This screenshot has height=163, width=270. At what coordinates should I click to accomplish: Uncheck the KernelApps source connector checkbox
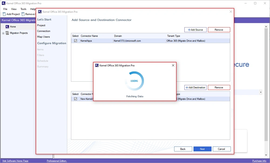click(76, 41)
